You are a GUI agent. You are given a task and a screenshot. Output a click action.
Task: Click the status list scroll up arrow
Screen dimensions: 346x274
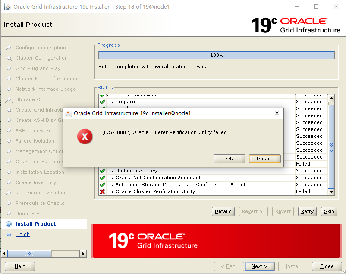click(x=331, y=98)
